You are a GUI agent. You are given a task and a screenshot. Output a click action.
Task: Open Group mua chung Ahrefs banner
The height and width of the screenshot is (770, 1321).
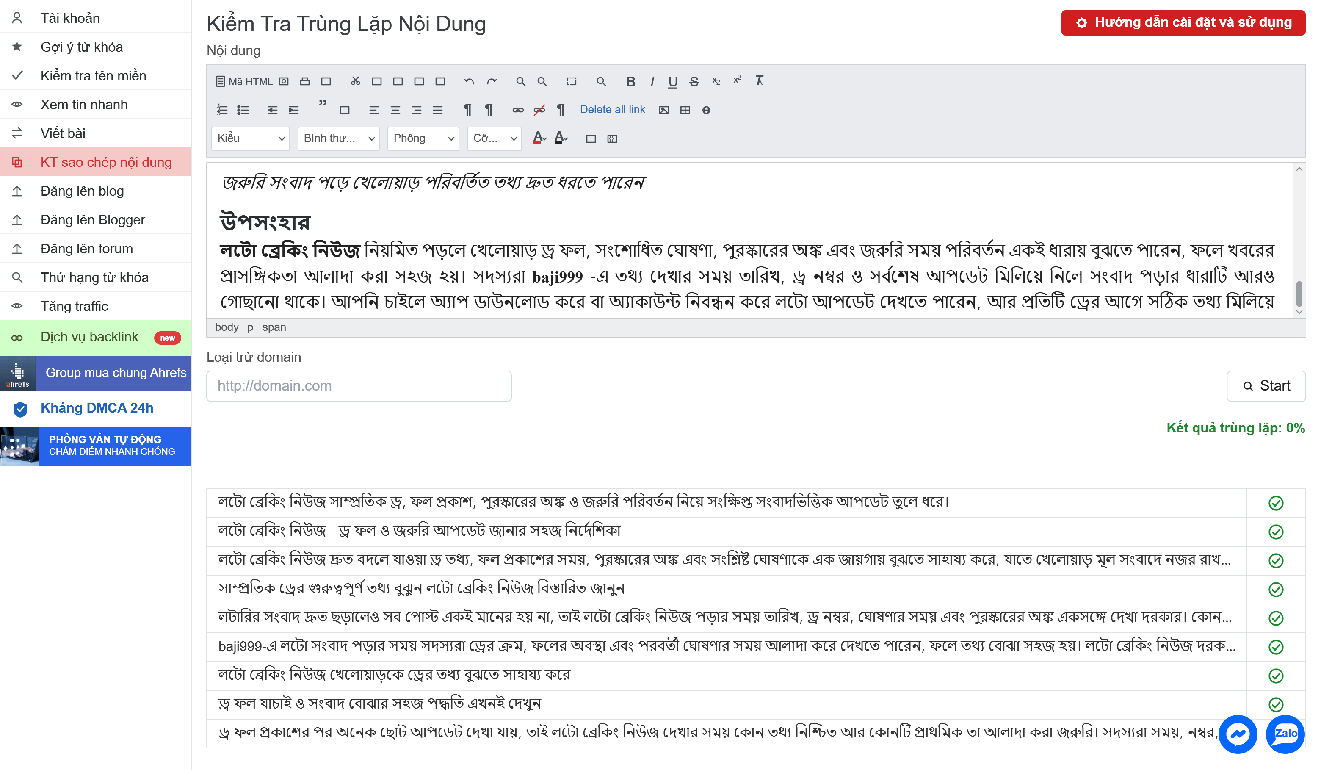click(95, 373)
